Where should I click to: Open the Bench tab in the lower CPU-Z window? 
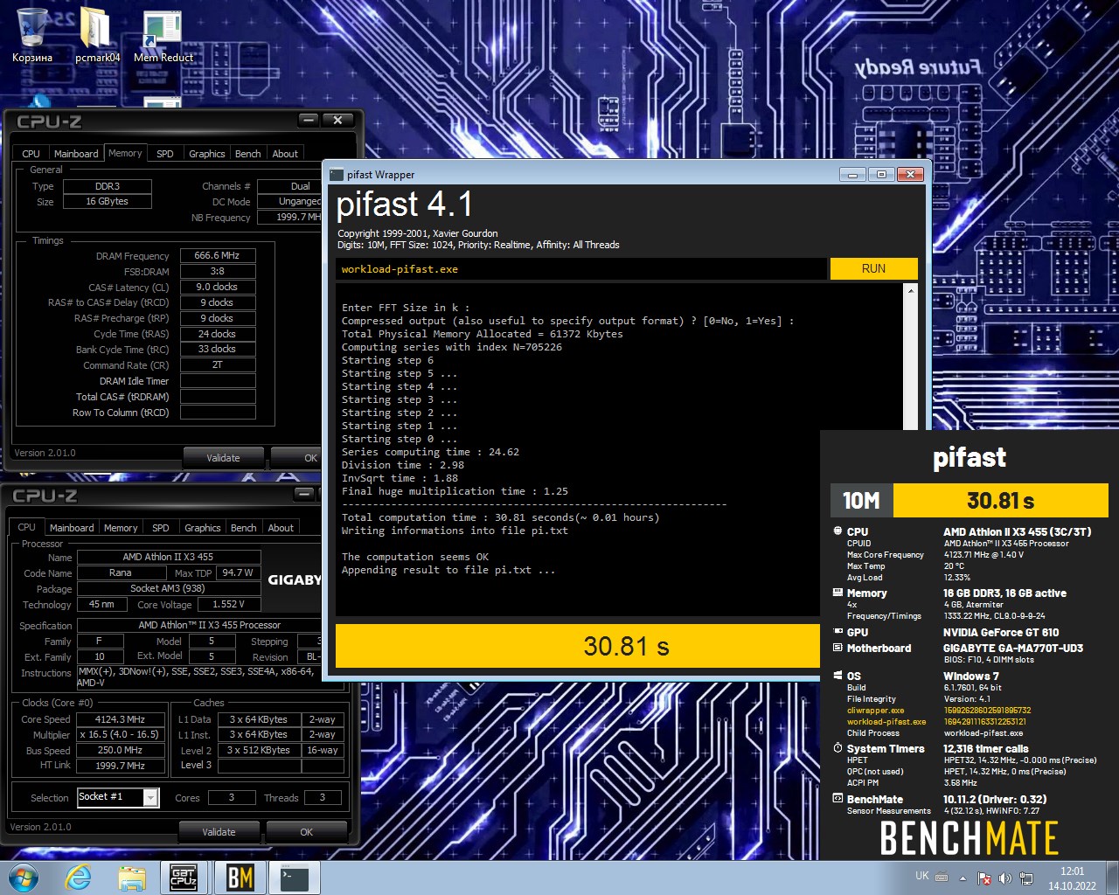pos(244,528)
